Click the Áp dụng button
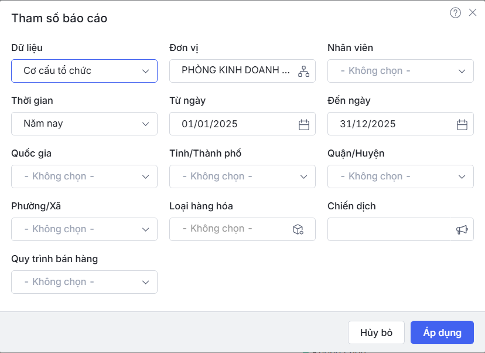 [442, 332]
